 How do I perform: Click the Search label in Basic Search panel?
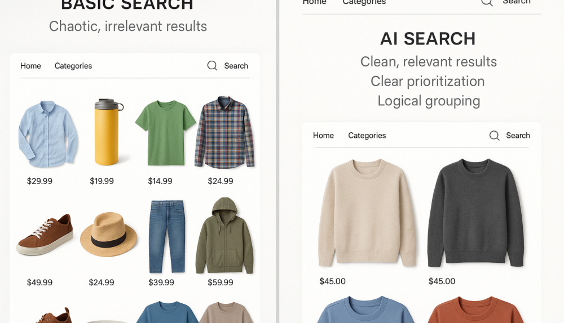[236, 66]
